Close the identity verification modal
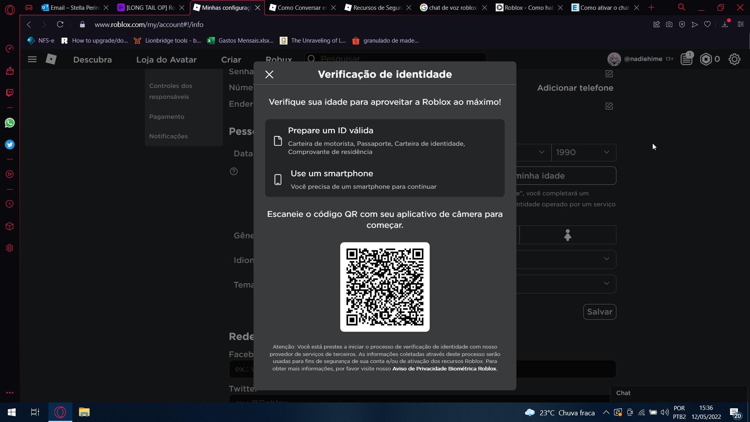 click(x=270, y=74)
